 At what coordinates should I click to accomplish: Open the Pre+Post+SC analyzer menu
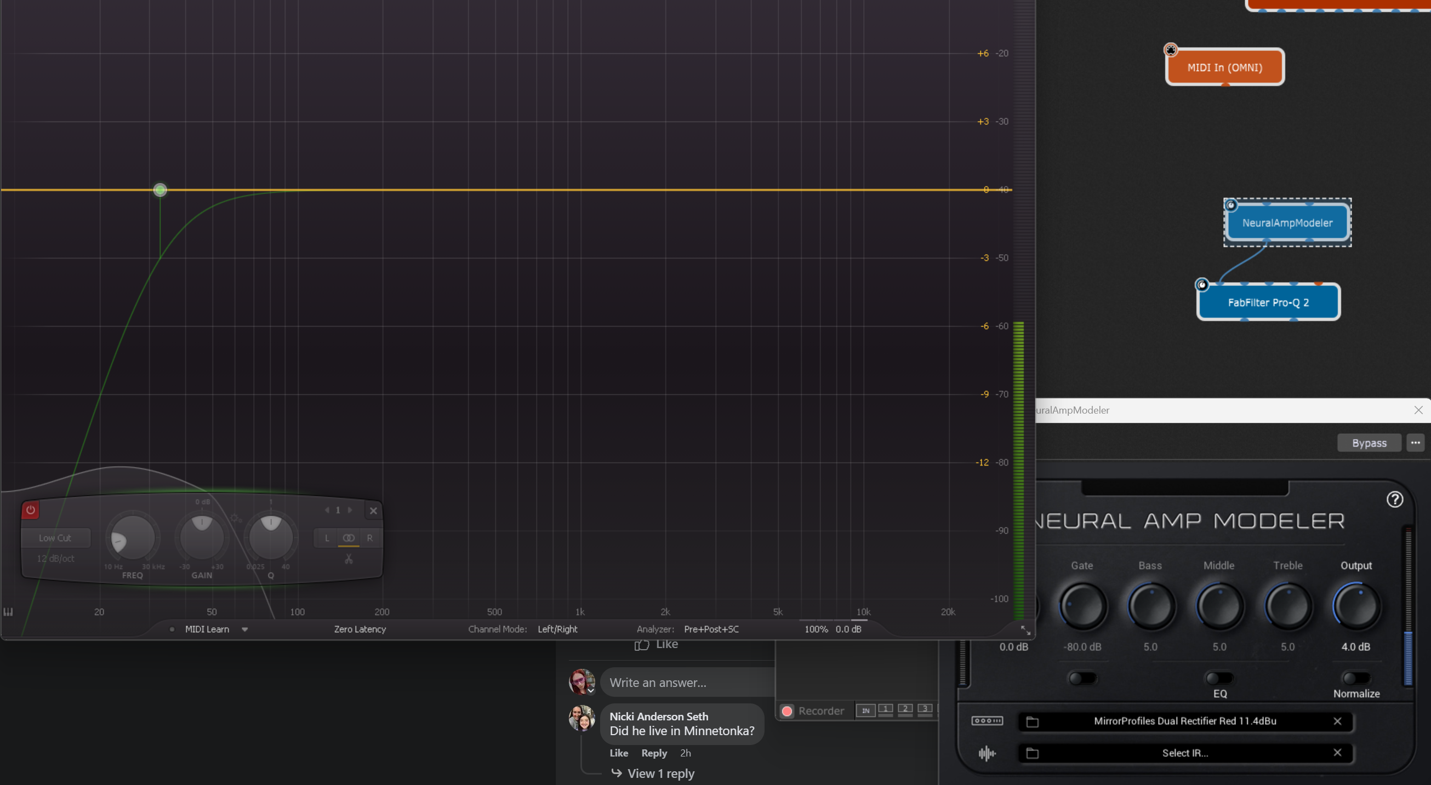click(x=711, y=629)
